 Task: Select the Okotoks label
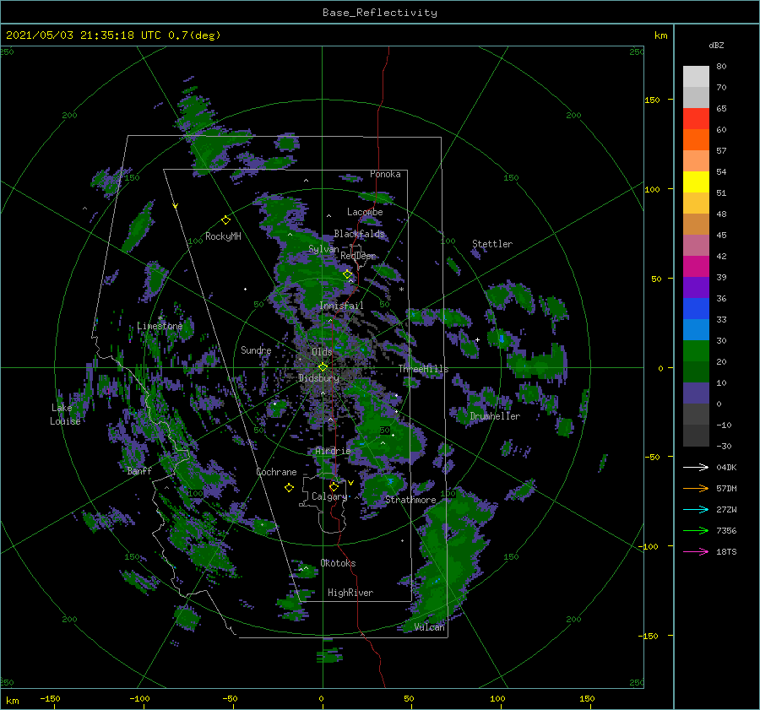click(x=338, y=563)
